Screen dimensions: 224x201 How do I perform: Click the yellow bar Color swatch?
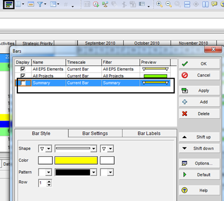[x=76, y=161]
